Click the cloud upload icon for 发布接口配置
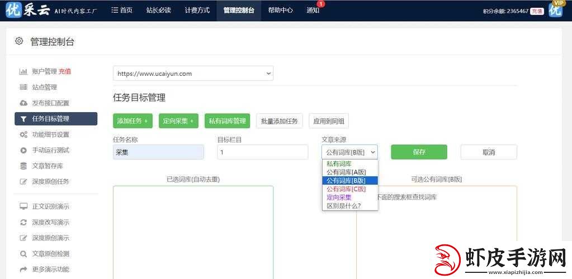 [23, 103]
